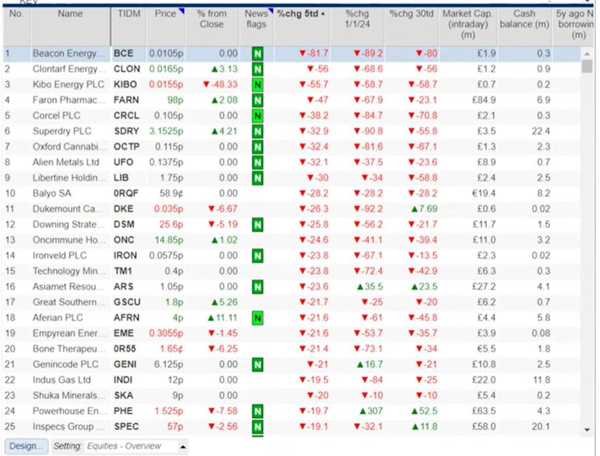Click Corcel PLC company name
Image resolution: width=600 pixels, height=456 pixels.
(57, 116)
